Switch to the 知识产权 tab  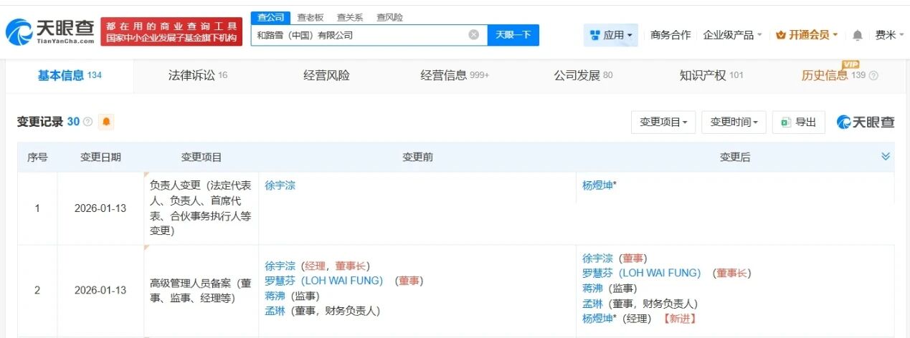[x=711, y=75]
